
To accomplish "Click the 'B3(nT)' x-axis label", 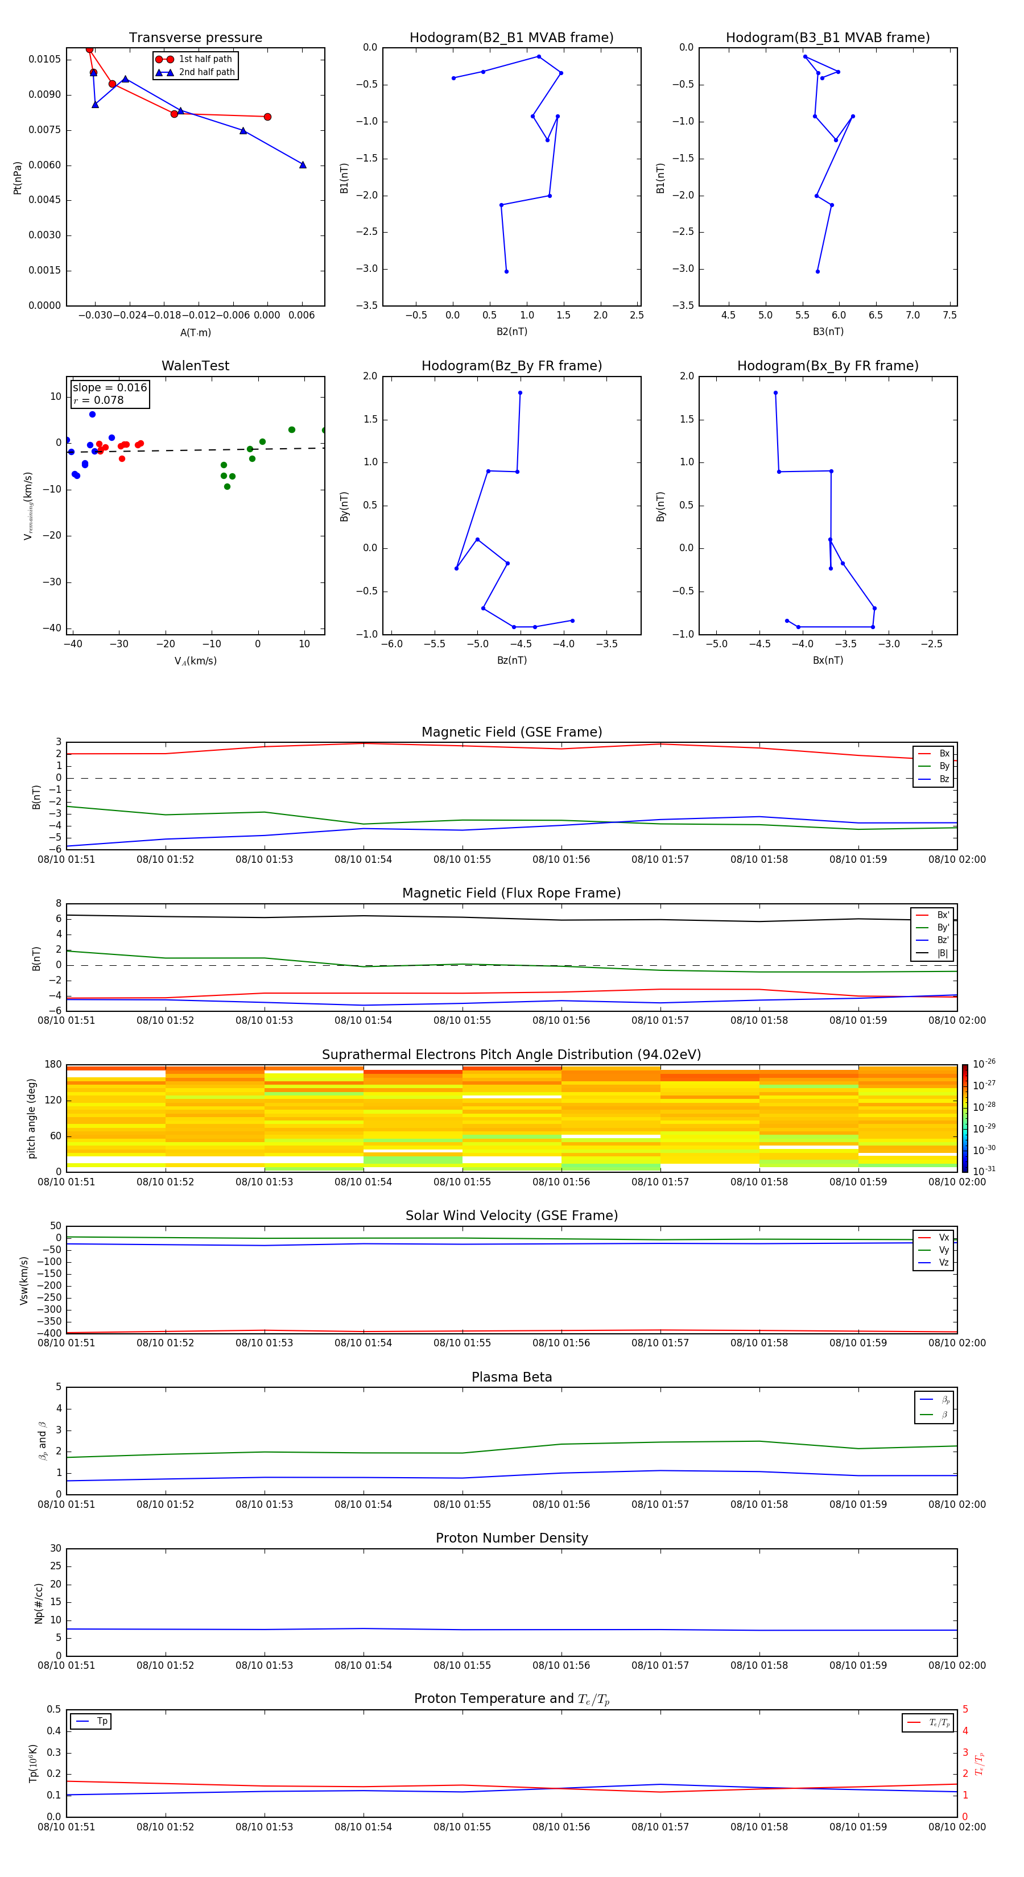I will (828, 332).
